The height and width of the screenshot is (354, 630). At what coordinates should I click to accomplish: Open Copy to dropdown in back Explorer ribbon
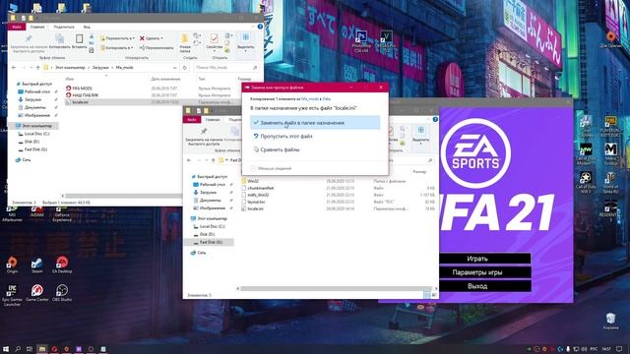[x=116, y=48]
